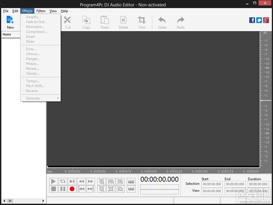Expand the Generate submenu
Screen dimensions: 273x205
[x=41, y=98]
